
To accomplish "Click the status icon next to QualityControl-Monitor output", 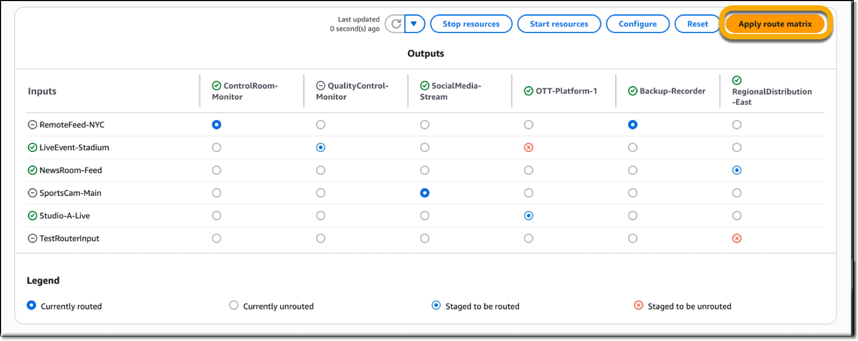I will click(320, 86).
